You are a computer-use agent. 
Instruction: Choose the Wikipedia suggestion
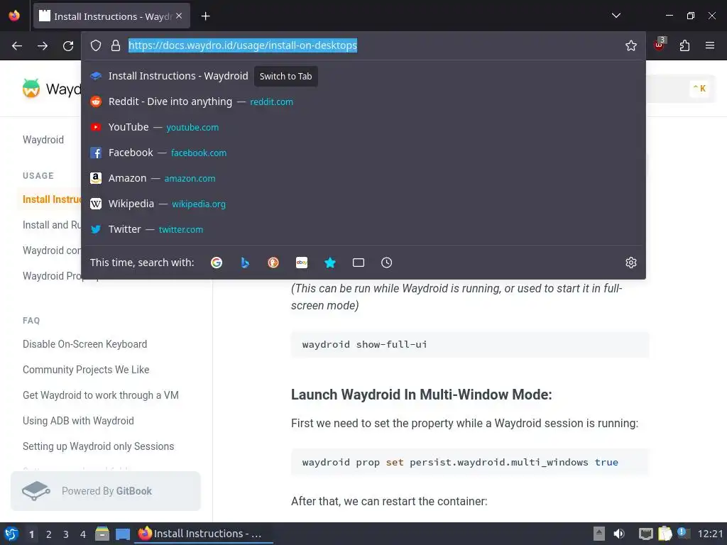click(x=363, y=204)
